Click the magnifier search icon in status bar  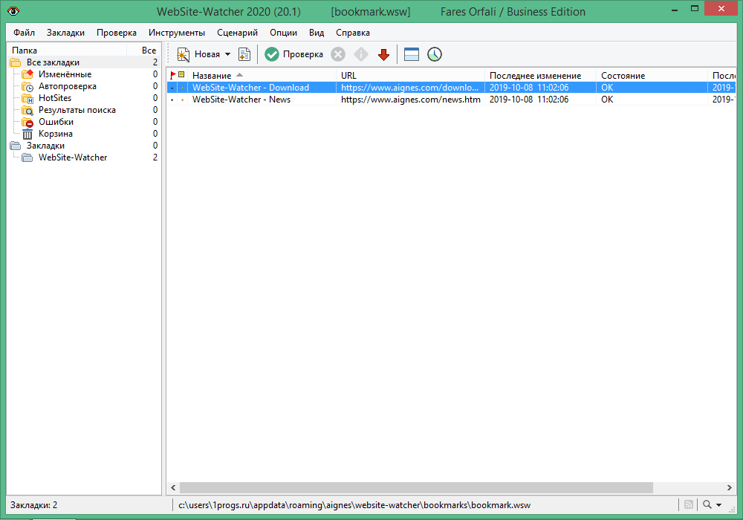(707, 505)
